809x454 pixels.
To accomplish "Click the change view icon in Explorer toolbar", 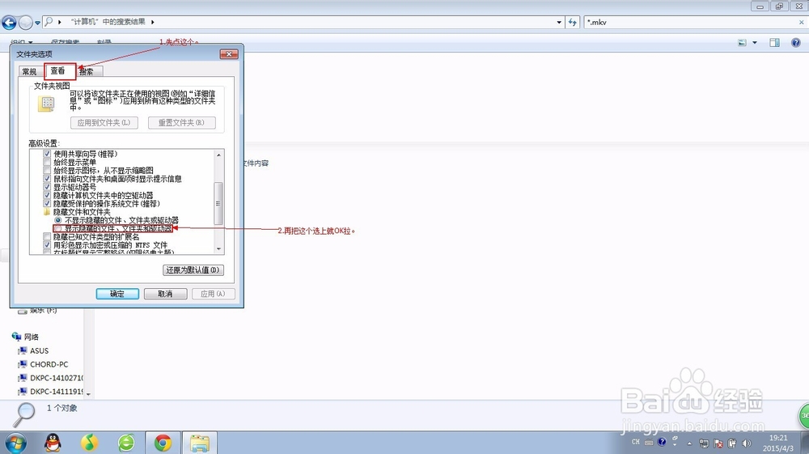I will 743,42.
